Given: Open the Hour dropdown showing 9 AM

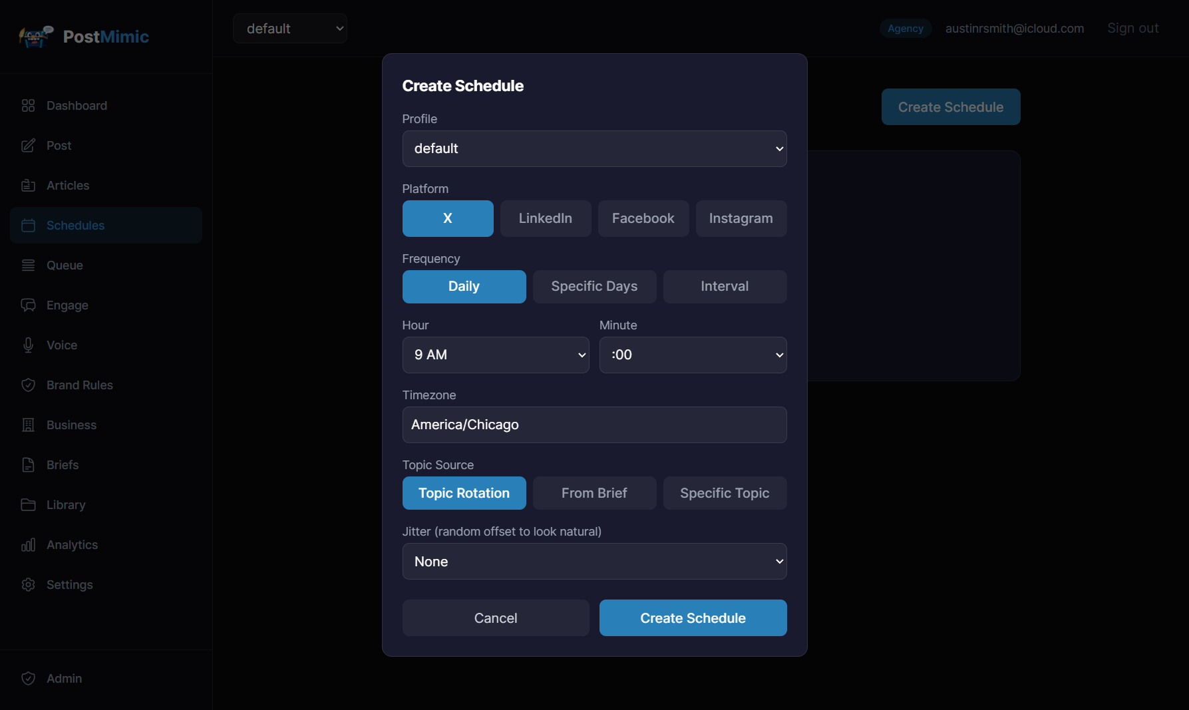Looking at the screenshot, I should click(496, 355).
